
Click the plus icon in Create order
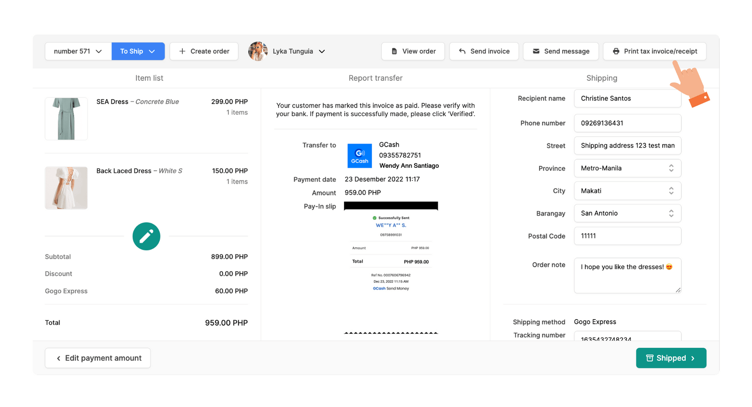tap(182, 51)
